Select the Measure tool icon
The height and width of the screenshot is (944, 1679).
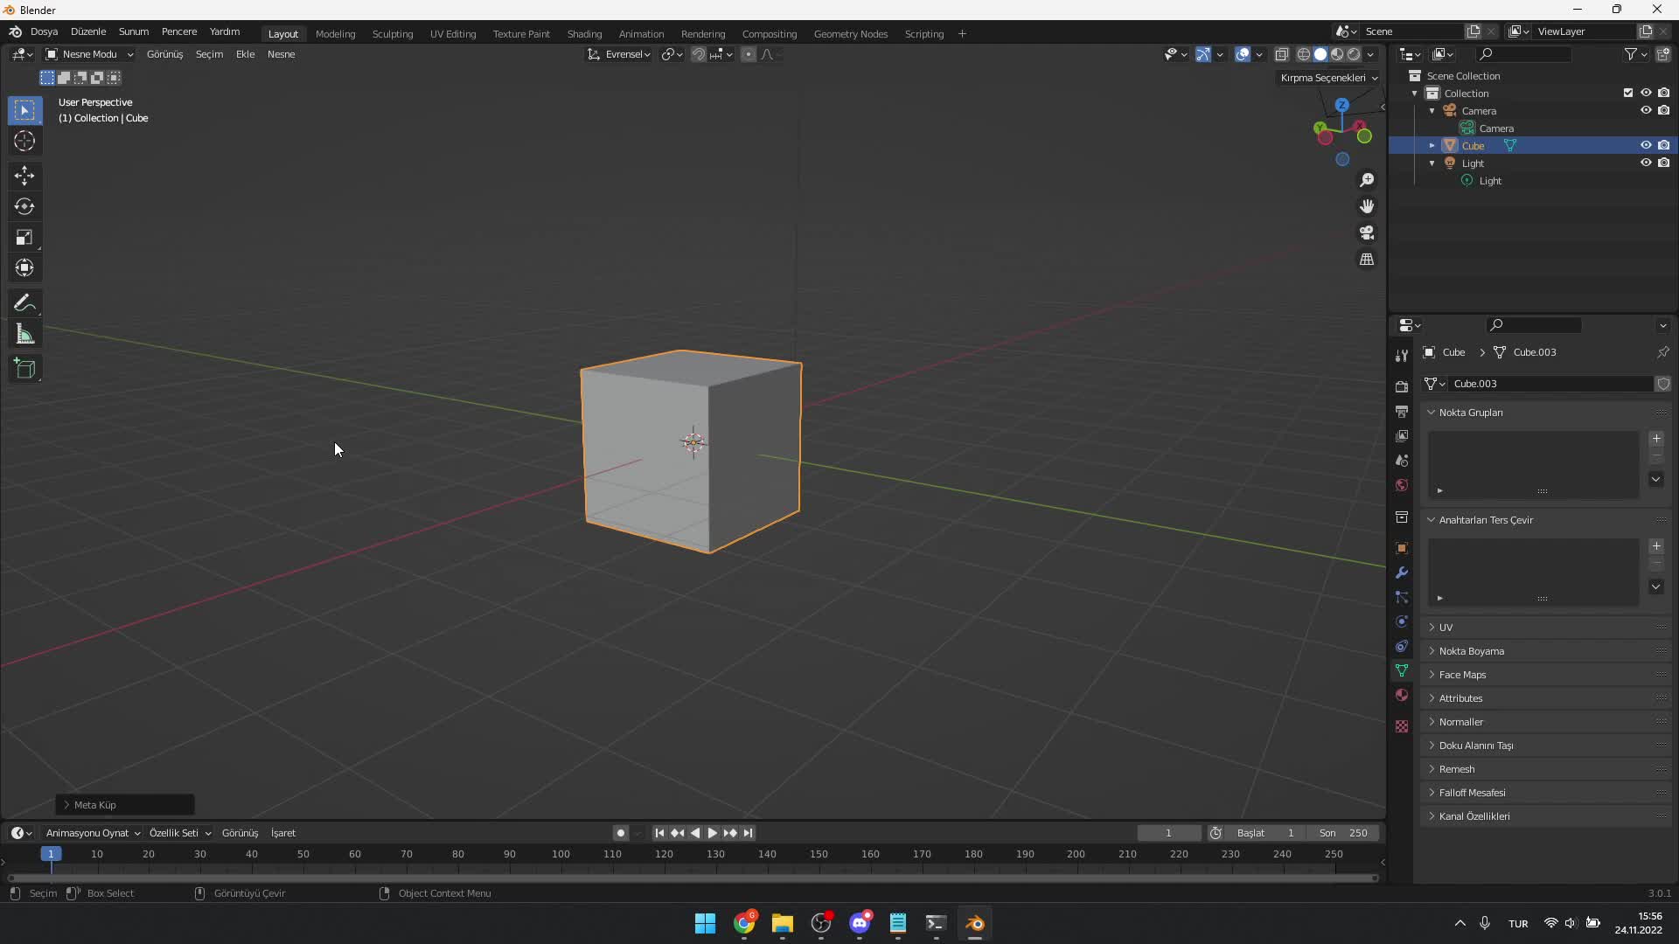coord(25,334)
